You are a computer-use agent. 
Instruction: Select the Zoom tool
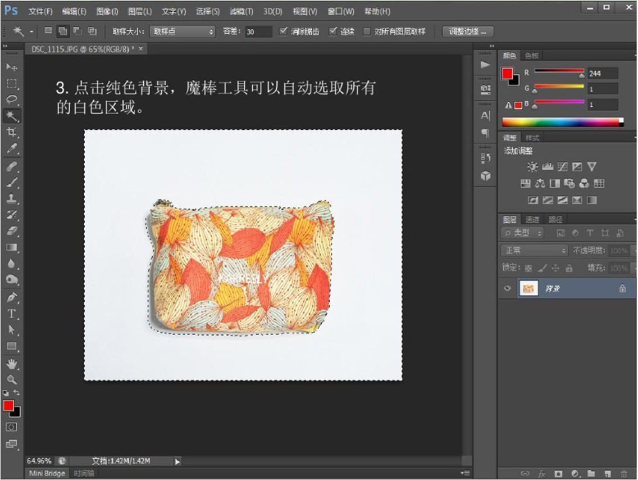[11, 380]
